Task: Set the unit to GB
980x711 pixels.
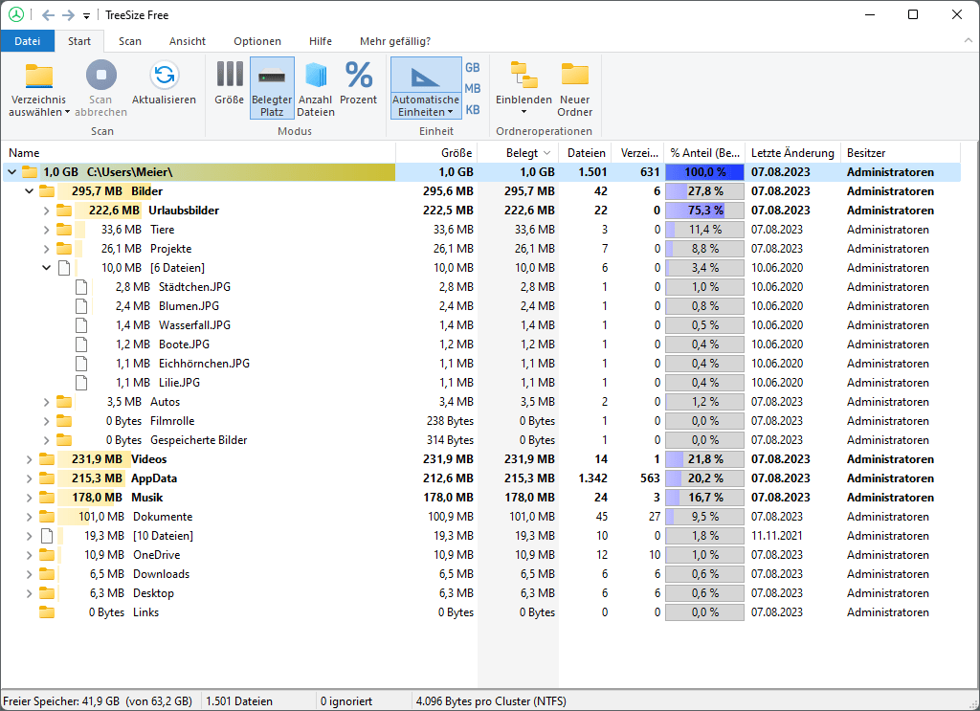Action: pyautogui.click(x=473, y=68)
